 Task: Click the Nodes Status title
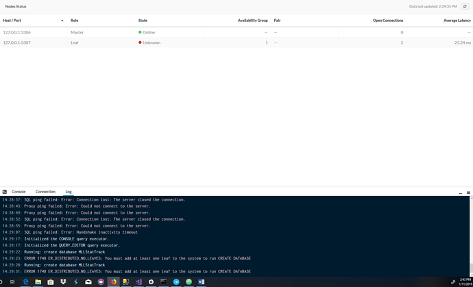point(16,6)
